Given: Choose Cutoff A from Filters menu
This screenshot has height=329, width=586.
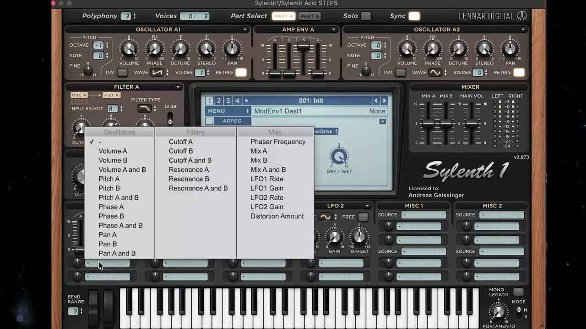Looking at the screenshot, I should [x=181, y=142].
